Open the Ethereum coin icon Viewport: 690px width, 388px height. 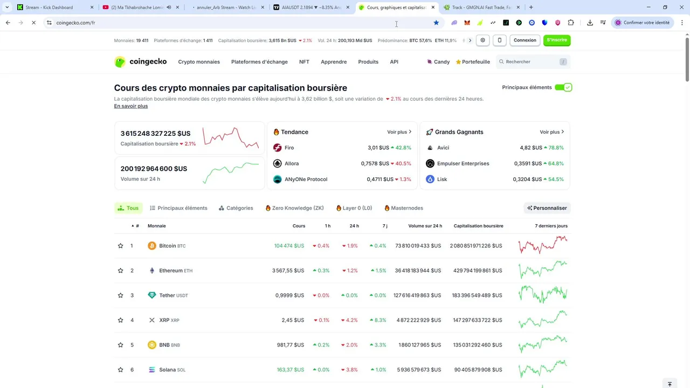[x=152, y=271]
